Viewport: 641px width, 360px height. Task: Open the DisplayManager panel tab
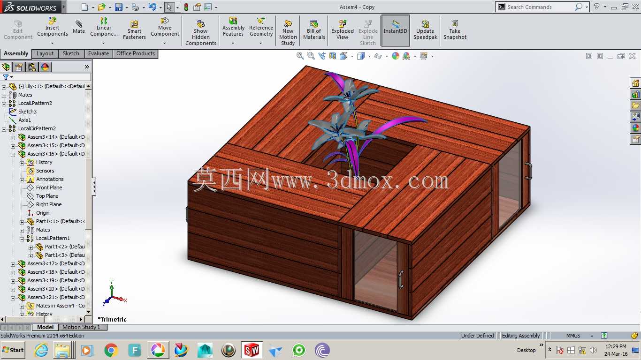pos(45,67)
